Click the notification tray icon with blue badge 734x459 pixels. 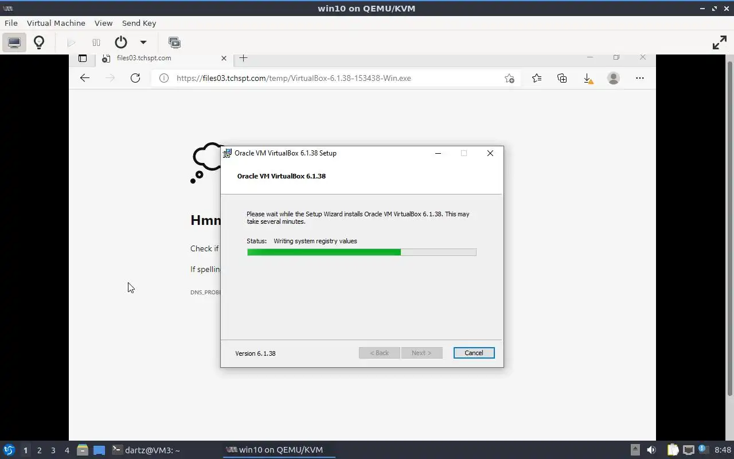point(703,449)
